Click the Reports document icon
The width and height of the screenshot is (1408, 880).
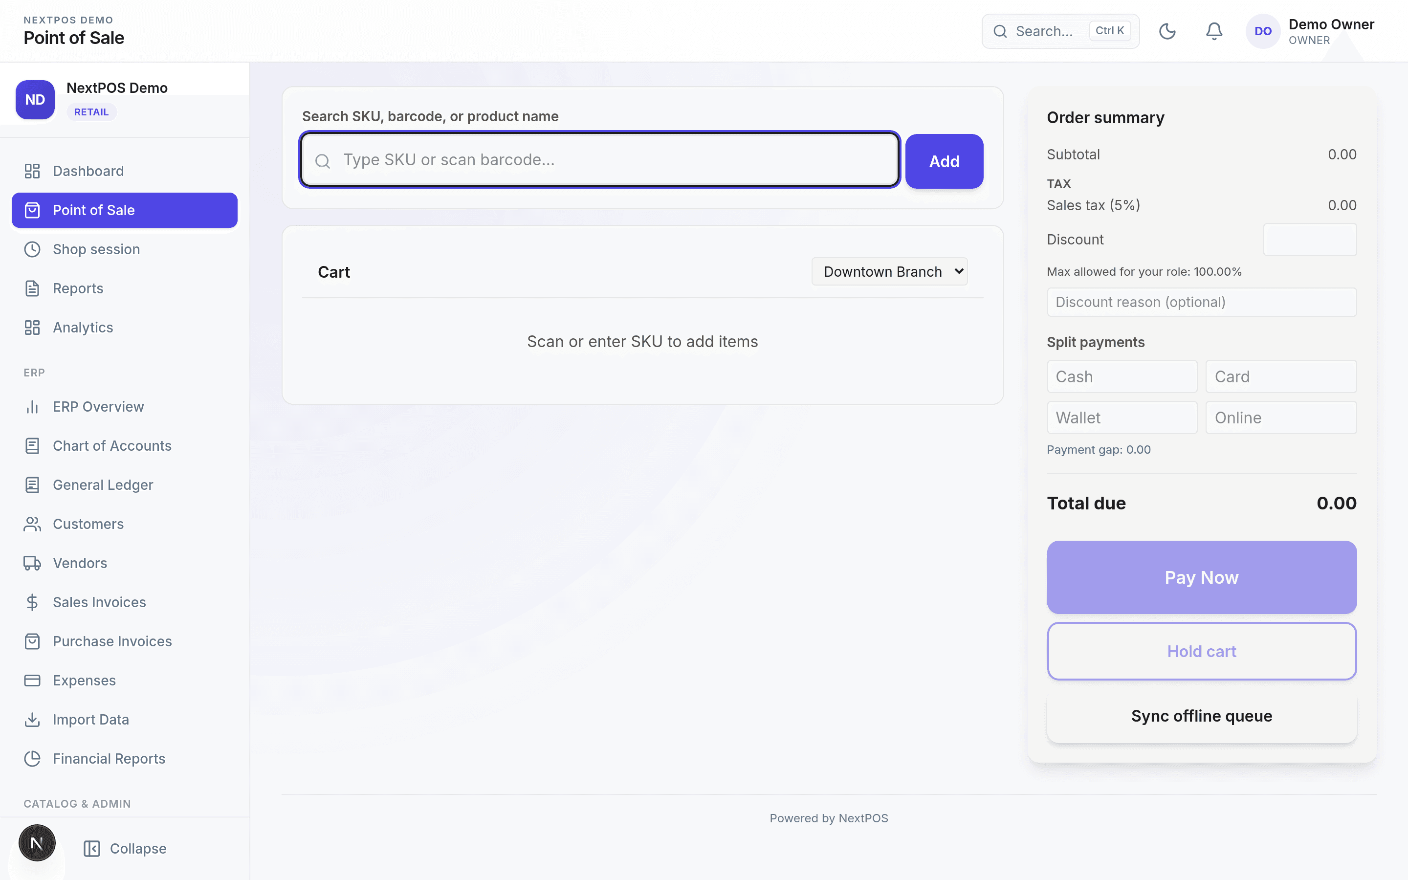(32, 288)
